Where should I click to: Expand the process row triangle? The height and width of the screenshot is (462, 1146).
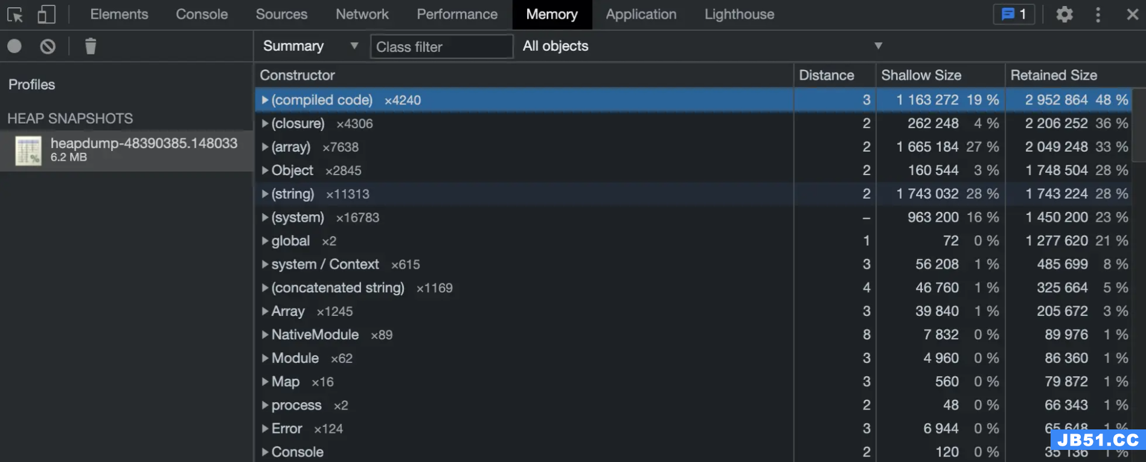tap(264, 405)
